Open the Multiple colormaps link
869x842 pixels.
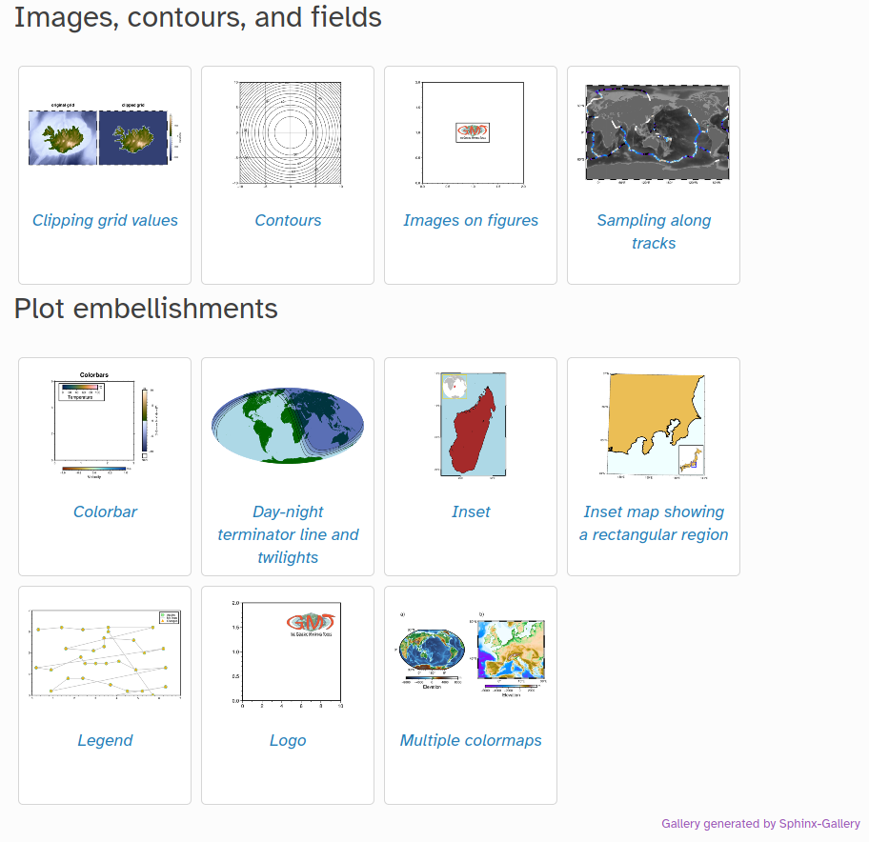coord(471,740)
